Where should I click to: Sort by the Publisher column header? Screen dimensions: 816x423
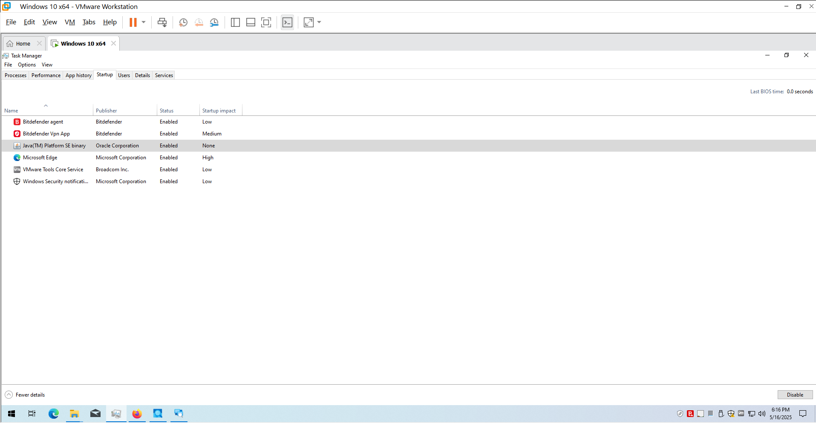[125, 110]
